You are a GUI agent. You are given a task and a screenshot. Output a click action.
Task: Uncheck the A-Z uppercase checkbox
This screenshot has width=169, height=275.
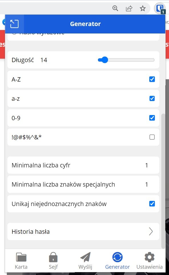(x=152, y=79)
